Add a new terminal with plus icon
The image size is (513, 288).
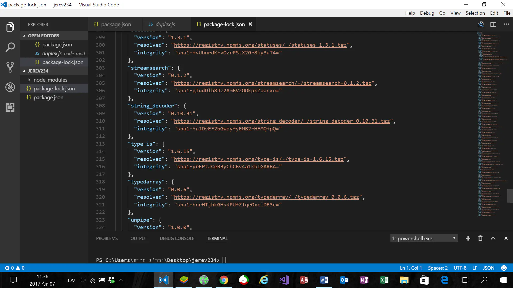pyautogui.click(x=468, y=238)
